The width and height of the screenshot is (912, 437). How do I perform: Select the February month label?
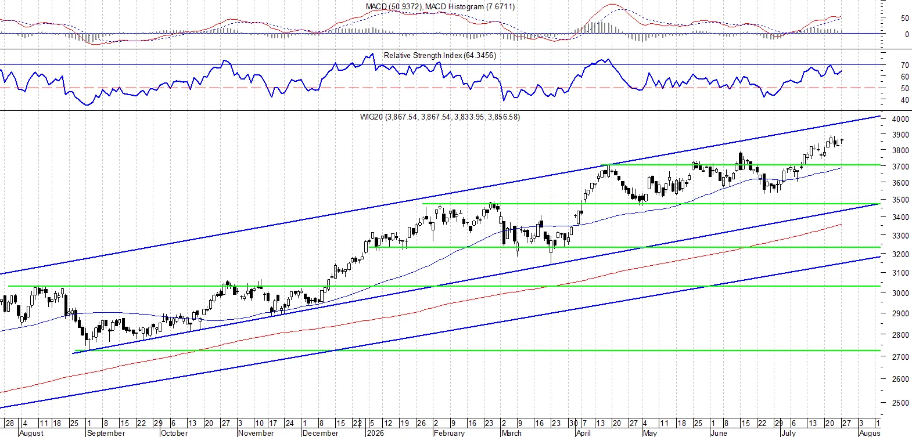pos(449,433)
